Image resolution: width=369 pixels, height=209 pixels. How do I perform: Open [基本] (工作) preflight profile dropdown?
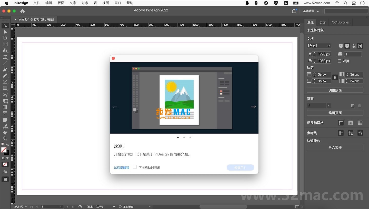pyautogui.click(x=114, y=207)
